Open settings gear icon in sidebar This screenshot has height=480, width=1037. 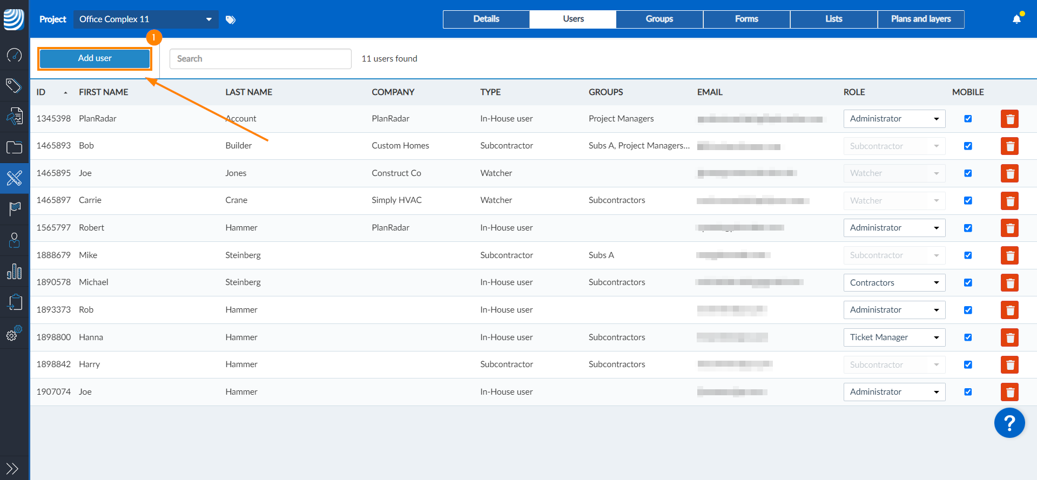(x=14, y=334)
